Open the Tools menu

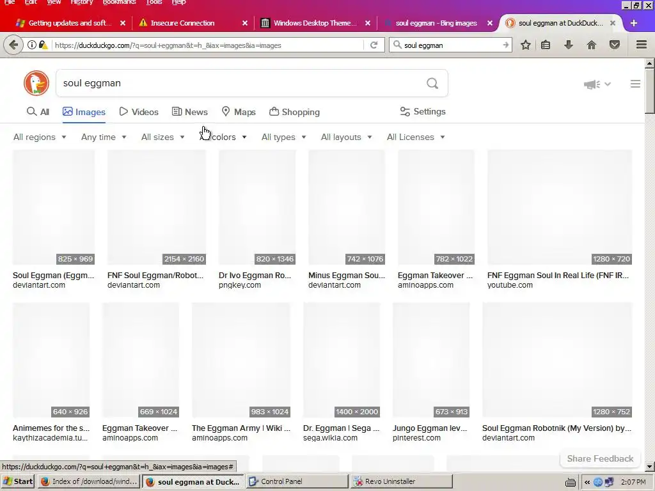tap(154, 2)
